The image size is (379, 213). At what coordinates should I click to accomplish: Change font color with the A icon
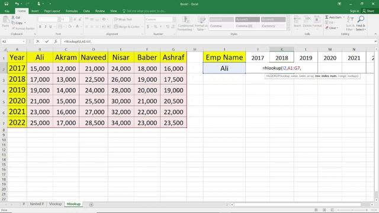[78, 26]
